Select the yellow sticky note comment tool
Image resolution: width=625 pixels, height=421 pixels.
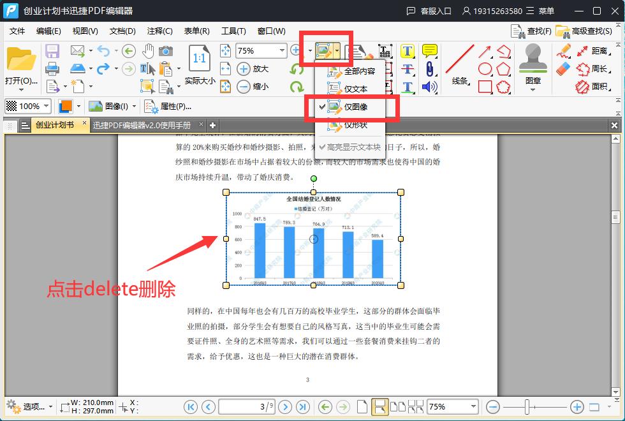coord(430,50)
